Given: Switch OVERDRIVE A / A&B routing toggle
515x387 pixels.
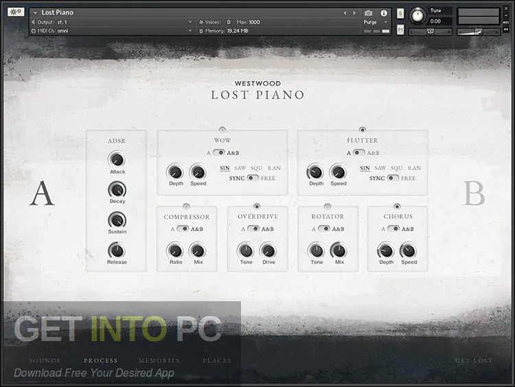Looking at the screenshot, I should [253, 228].
